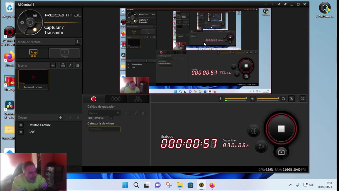The image size is (339, 191).
Task: Click the Origen pencil edit icon
Action: point(70,117)
